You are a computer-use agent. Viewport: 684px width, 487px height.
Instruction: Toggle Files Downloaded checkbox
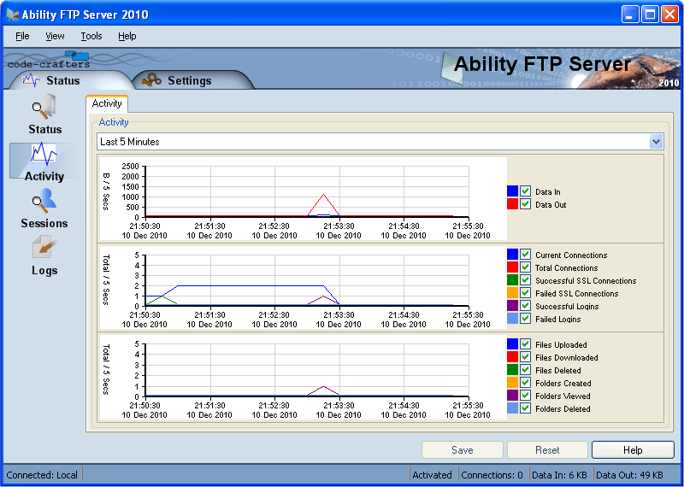[x=525, y=357]
